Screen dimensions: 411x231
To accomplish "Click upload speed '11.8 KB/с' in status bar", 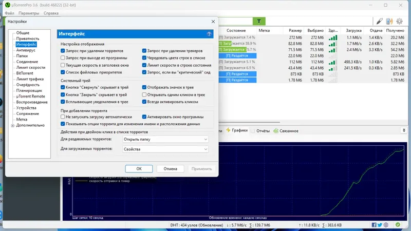I will point(309,225).
